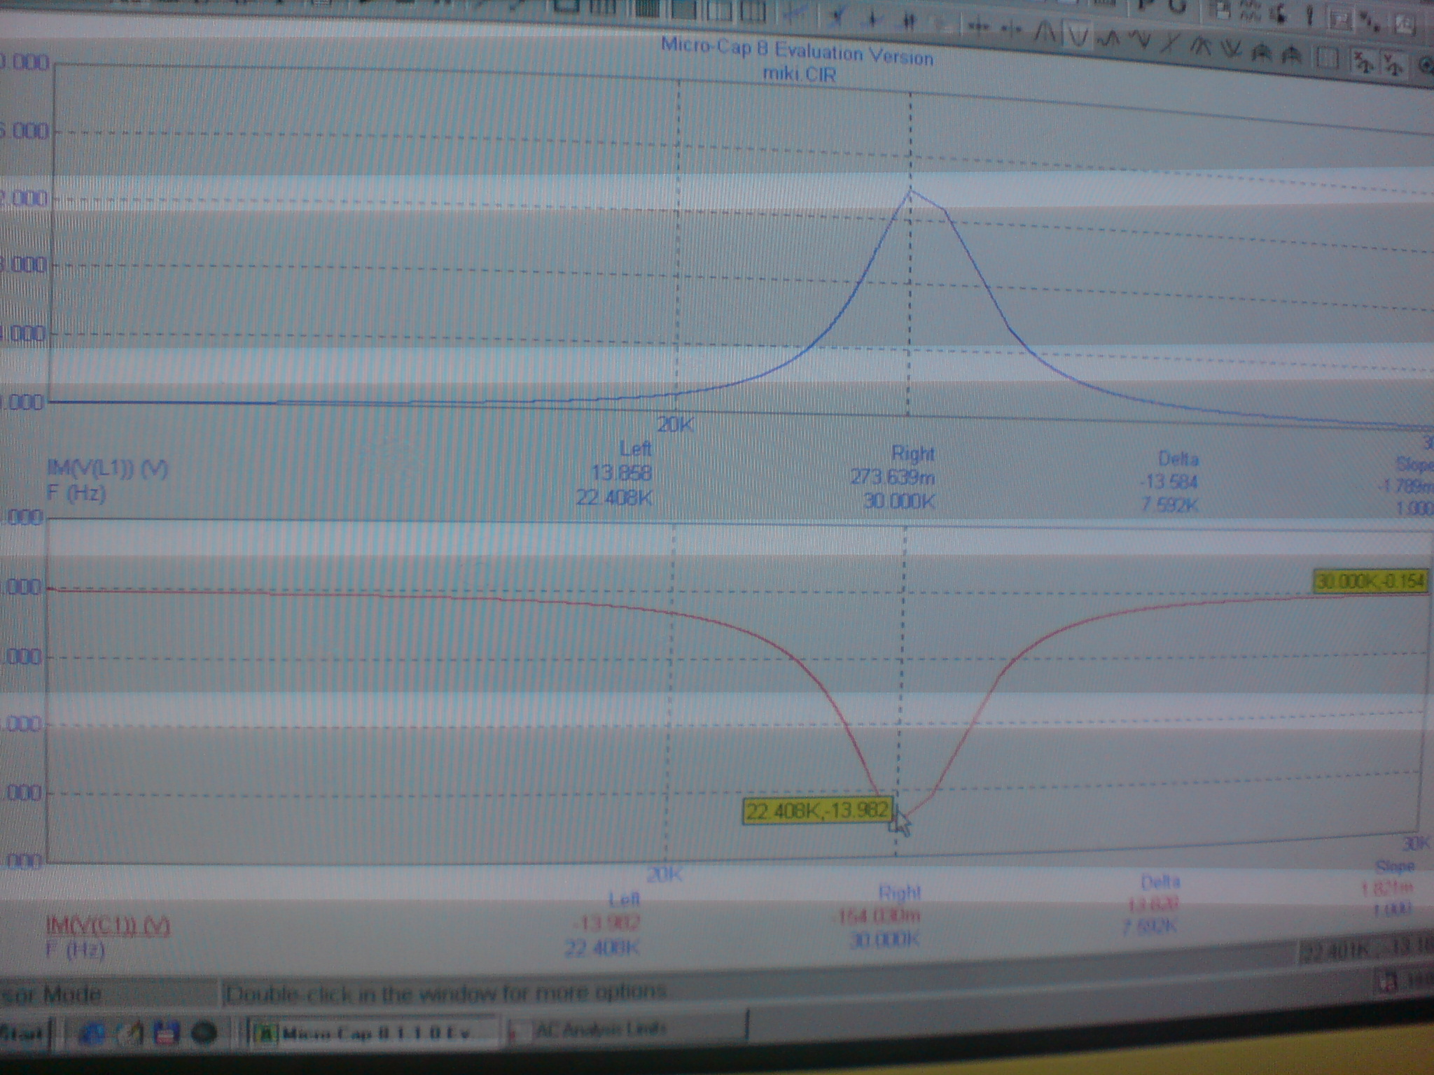1434x1075 pixels.
Task: Select the Valley cursor toolbar icon
Action: [x=1078, y=36]
